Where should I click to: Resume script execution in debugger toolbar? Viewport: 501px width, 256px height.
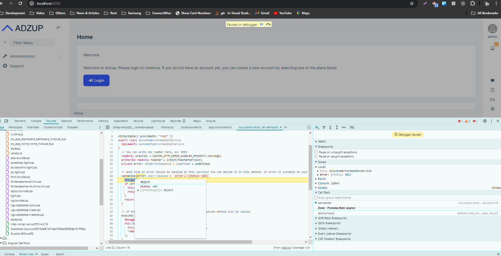coord(317,127)
